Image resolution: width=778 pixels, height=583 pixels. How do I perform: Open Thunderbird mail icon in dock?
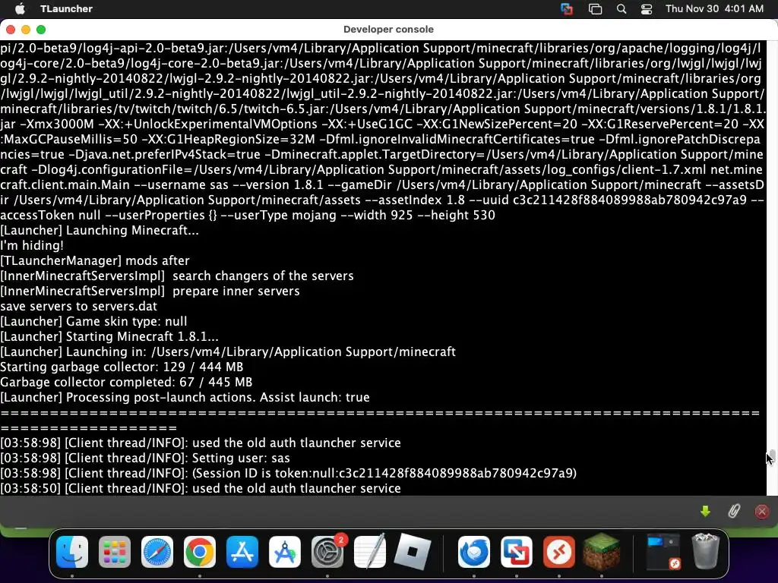474,552
